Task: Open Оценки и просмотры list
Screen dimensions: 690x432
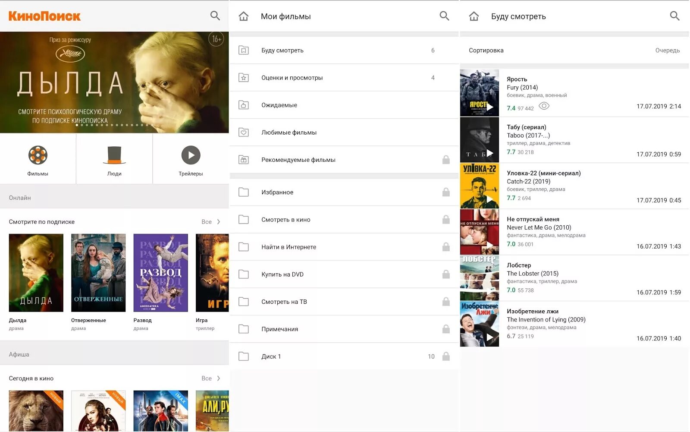Action: point(344,78)
